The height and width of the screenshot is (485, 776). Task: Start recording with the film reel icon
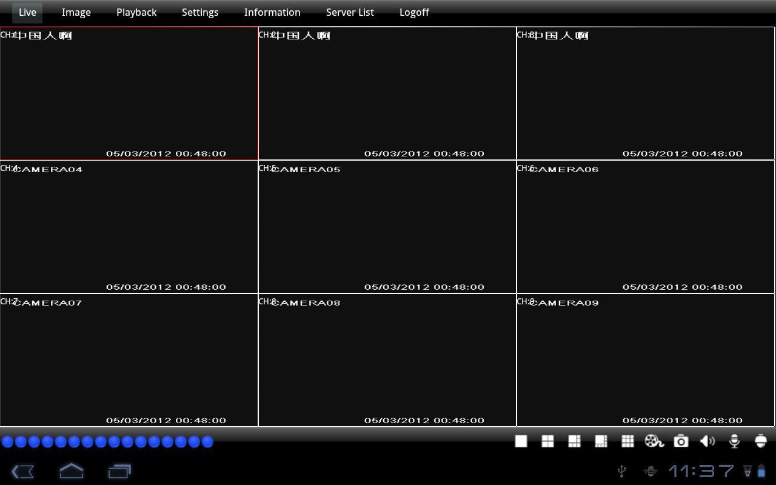click(x=654, y=441)
